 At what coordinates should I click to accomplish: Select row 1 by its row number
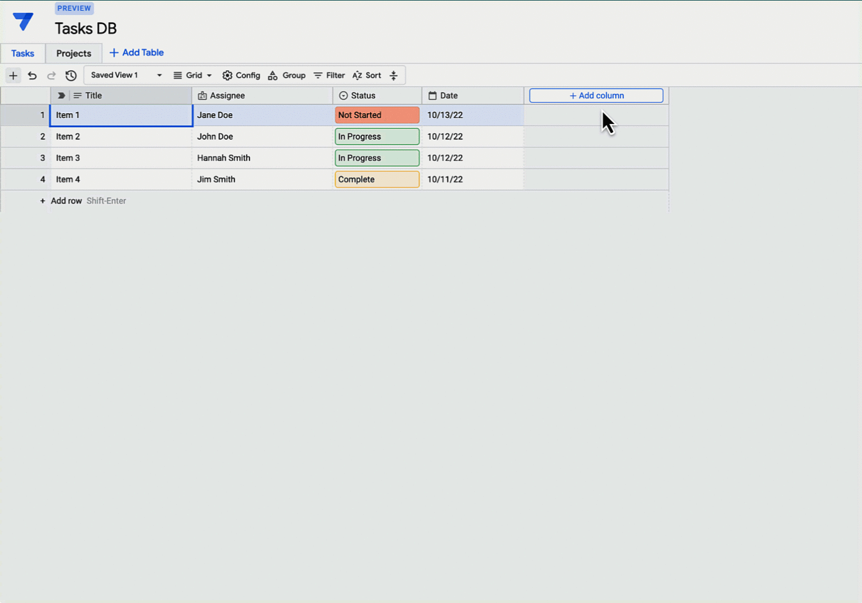(43, 115)
